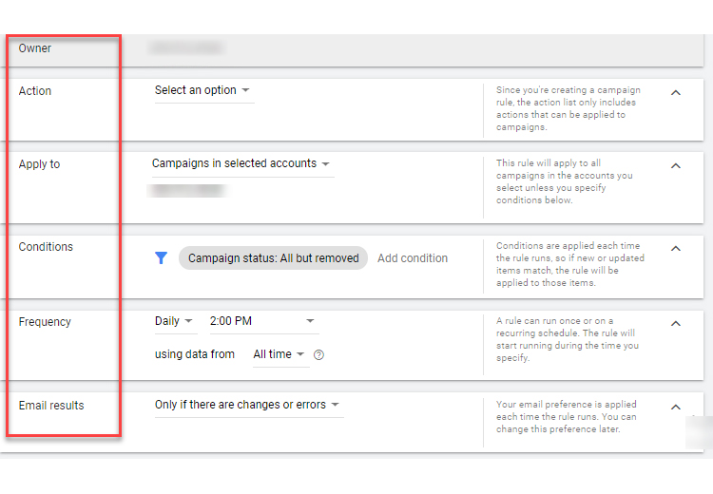
Task: Click the Action label
Action: coord(34,91)
